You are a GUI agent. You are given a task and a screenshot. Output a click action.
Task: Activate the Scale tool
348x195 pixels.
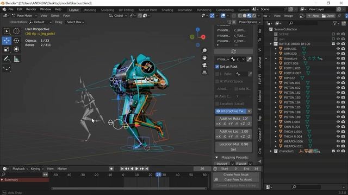(7, 49)
